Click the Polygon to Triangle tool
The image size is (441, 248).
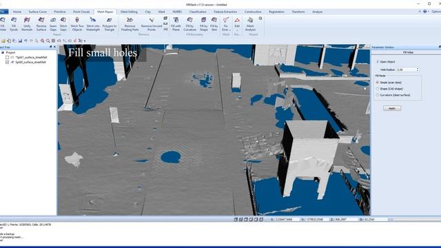[x=110, y=24]
